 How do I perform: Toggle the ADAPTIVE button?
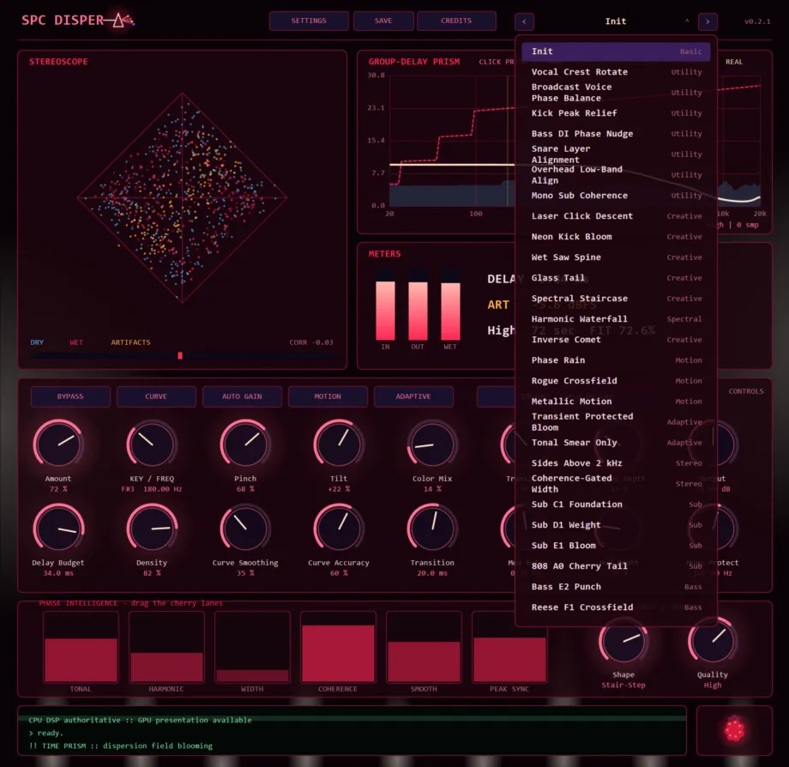click(x=413, y=396)
